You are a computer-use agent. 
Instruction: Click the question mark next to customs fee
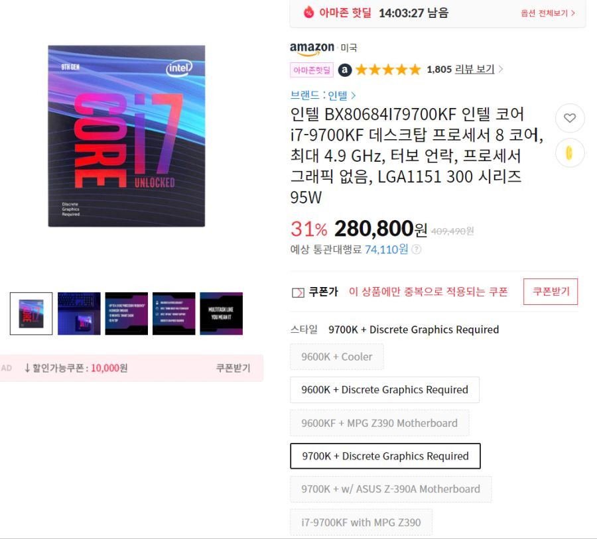pyautogui.click(x=417, y=250)
